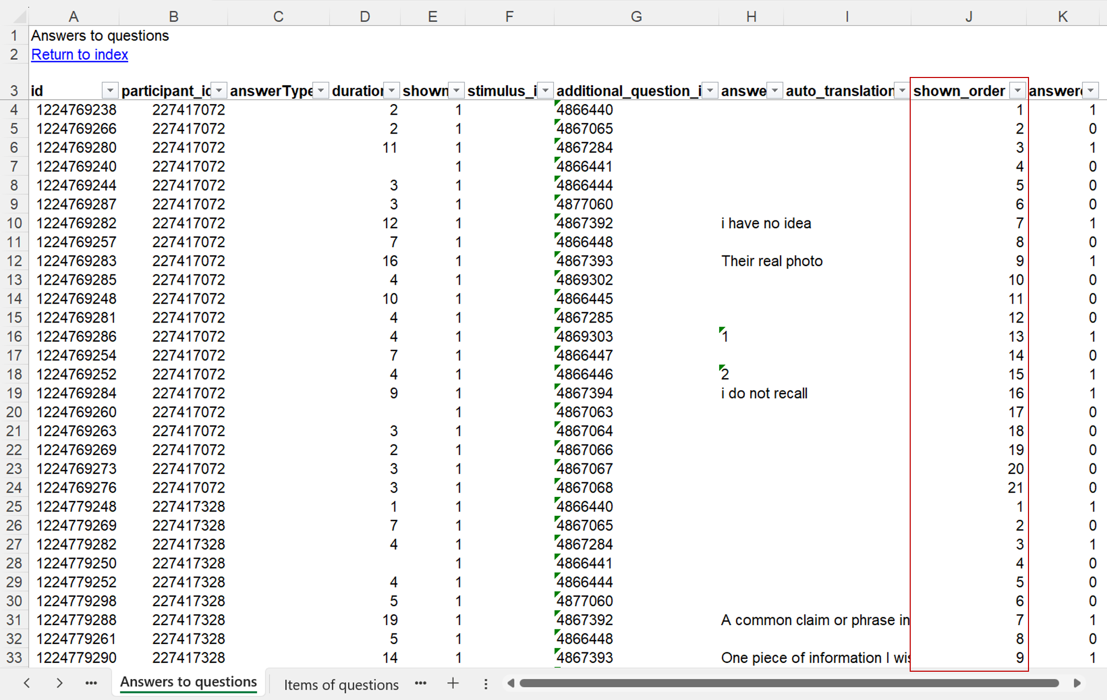Select answer cell '2' in row 18
The image size is (1107, 700).
pos(751,374)
